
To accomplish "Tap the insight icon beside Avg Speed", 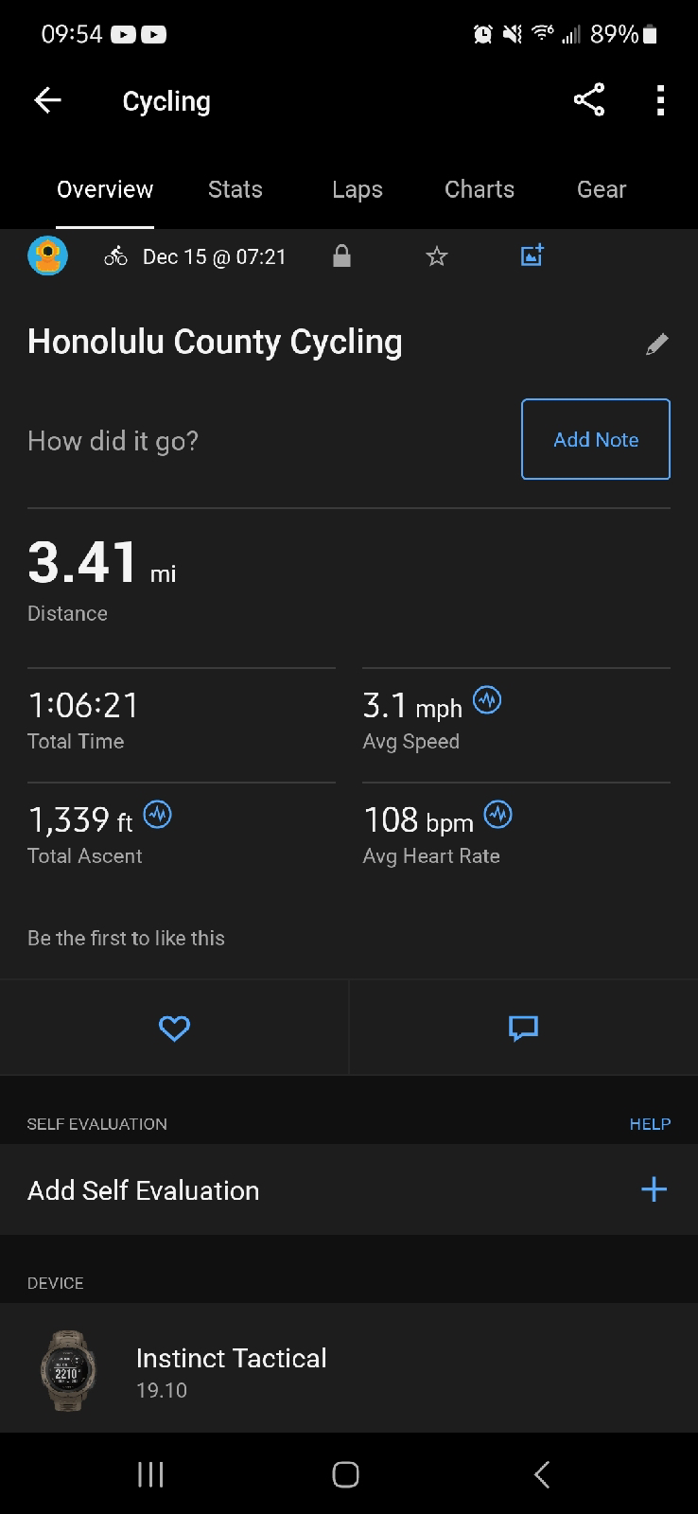I will 487,700.
